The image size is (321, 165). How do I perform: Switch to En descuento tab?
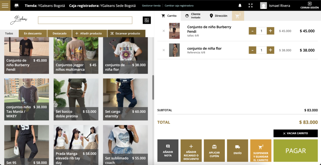coord(33,33)
